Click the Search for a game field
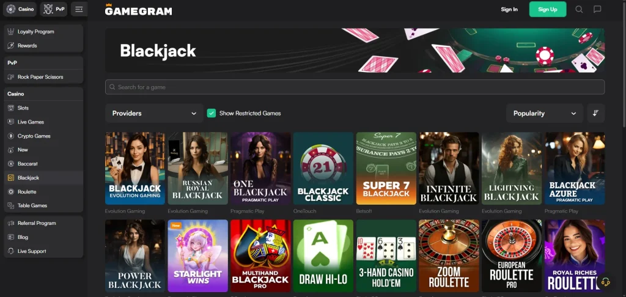The image size is (626, 297). click(355, 87)
